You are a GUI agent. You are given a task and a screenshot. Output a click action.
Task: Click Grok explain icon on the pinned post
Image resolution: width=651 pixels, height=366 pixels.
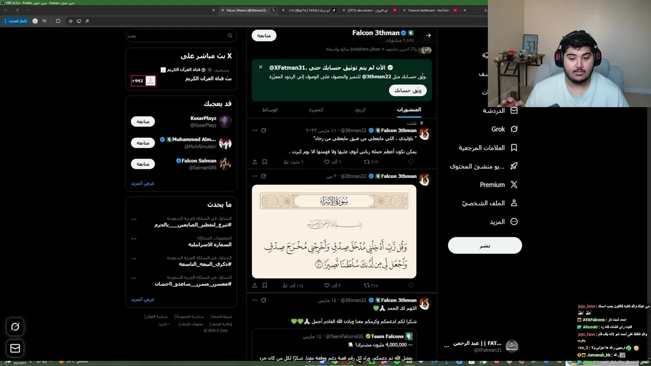(x=263, y=131)
